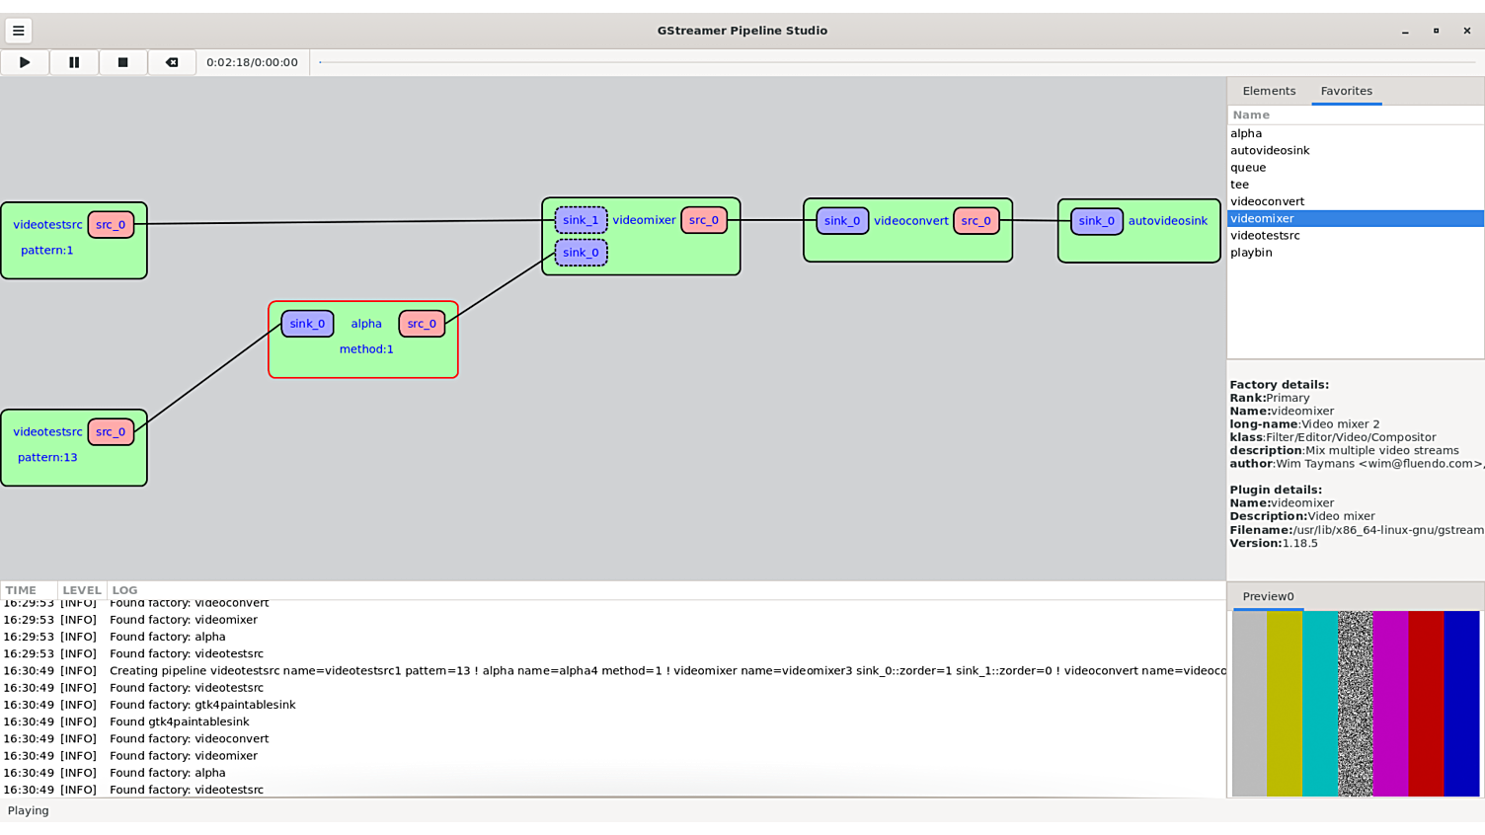Open the hamburger menu

click(18, 30)
